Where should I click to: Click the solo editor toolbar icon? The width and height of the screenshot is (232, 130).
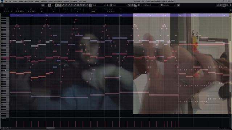point(43,5)
